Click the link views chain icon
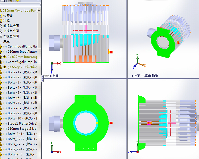This screenshot has height=159, width=199. coord(47,76)
